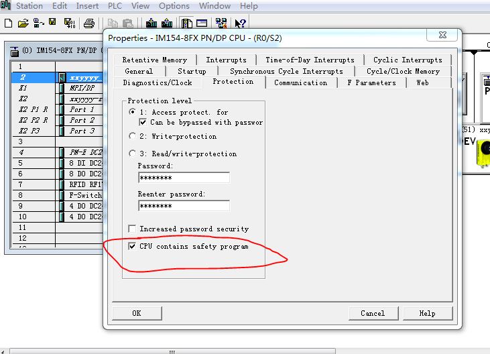490x354 pixels.
Task: Click the Save and Compile icon
Action: click(x=69, y=23)
